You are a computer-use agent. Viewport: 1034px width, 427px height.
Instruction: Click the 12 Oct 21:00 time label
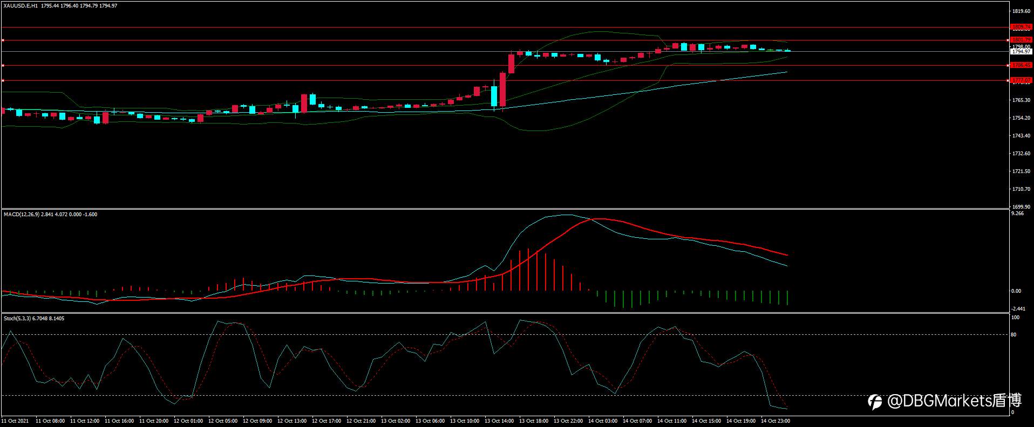(361, 421)
